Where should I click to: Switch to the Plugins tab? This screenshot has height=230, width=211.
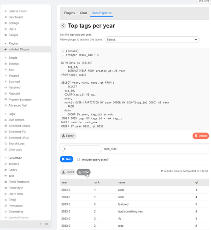tap(70, 13)
